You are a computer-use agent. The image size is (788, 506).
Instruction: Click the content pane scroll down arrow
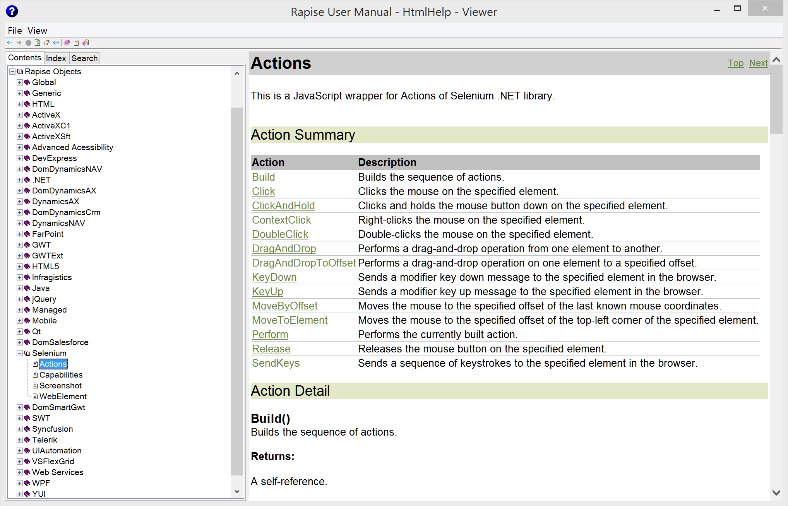776,492
